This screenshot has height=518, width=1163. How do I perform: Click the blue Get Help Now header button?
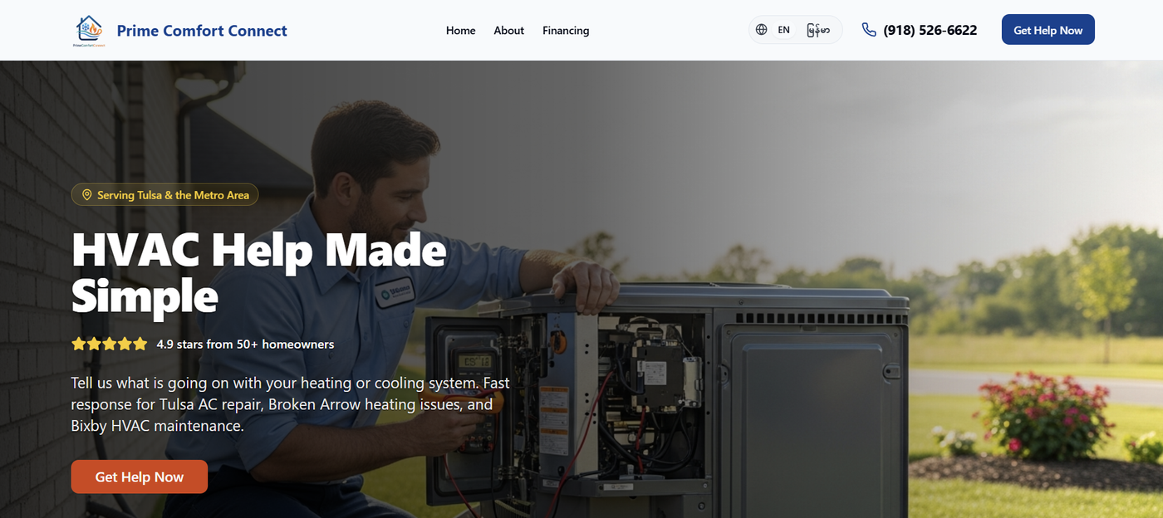point(1048,30)
